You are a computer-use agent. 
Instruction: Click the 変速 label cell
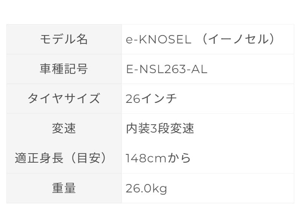(64, 128)
